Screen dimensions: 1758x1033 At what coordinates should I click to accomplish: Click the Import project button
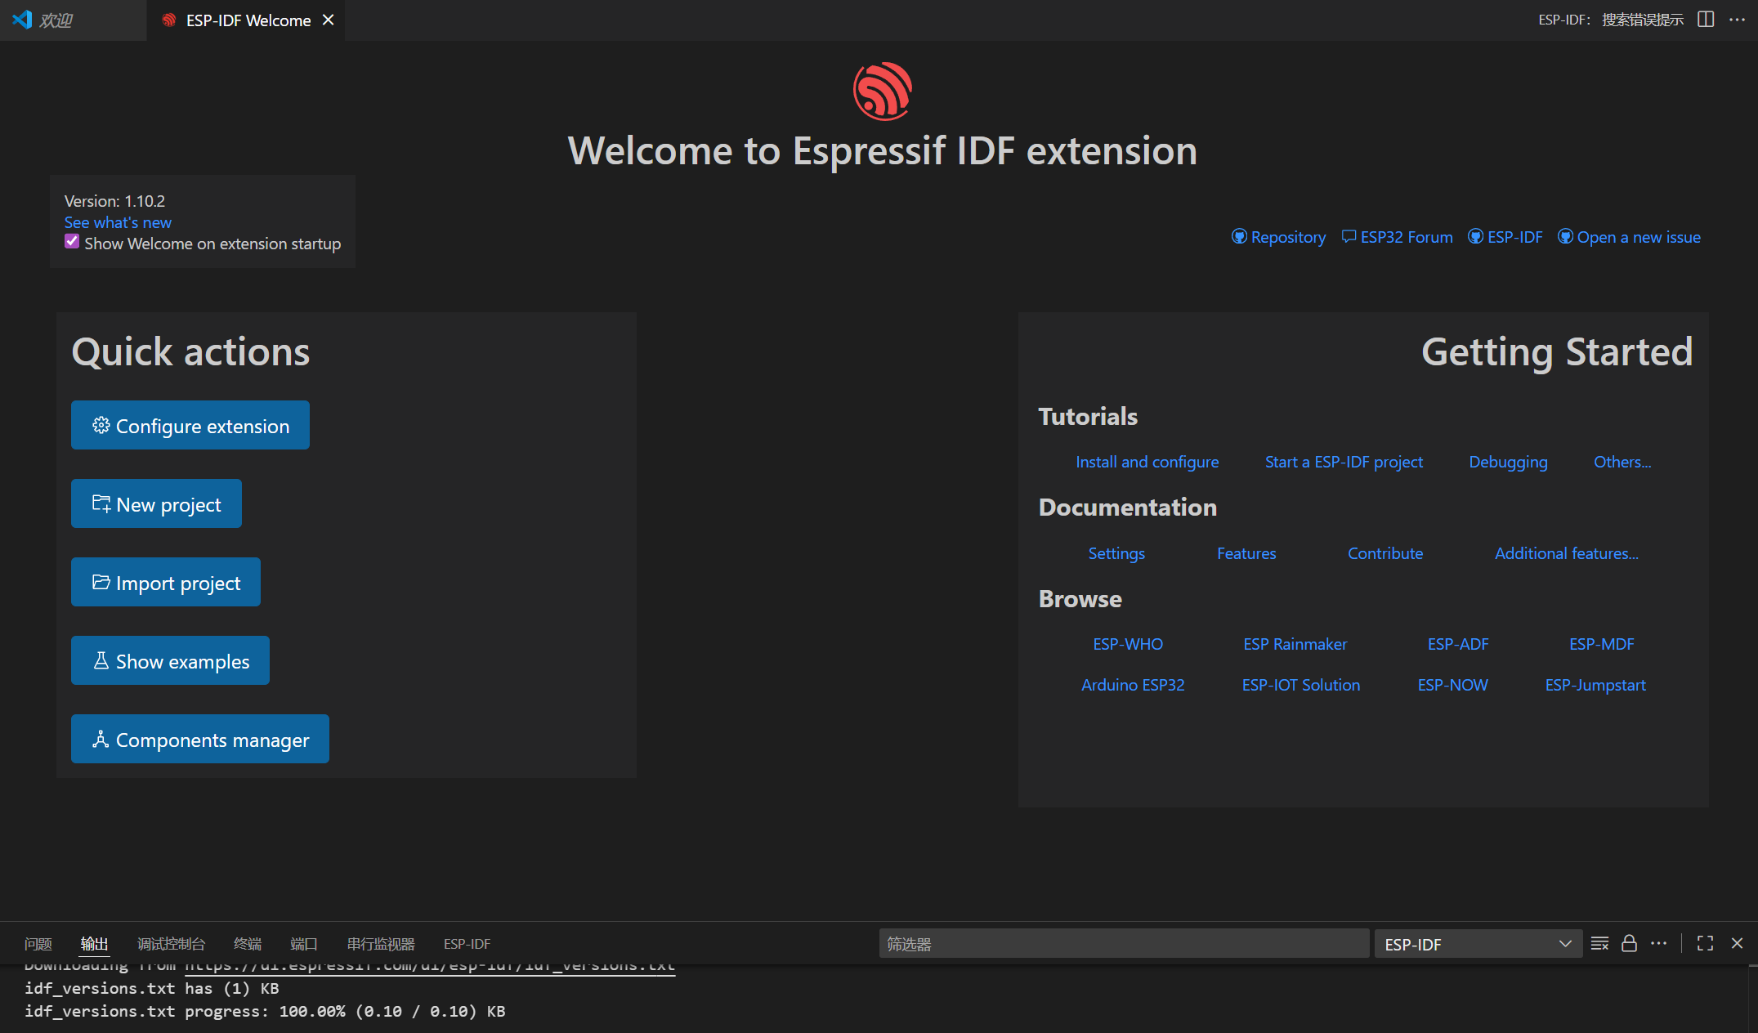[166, 582]
